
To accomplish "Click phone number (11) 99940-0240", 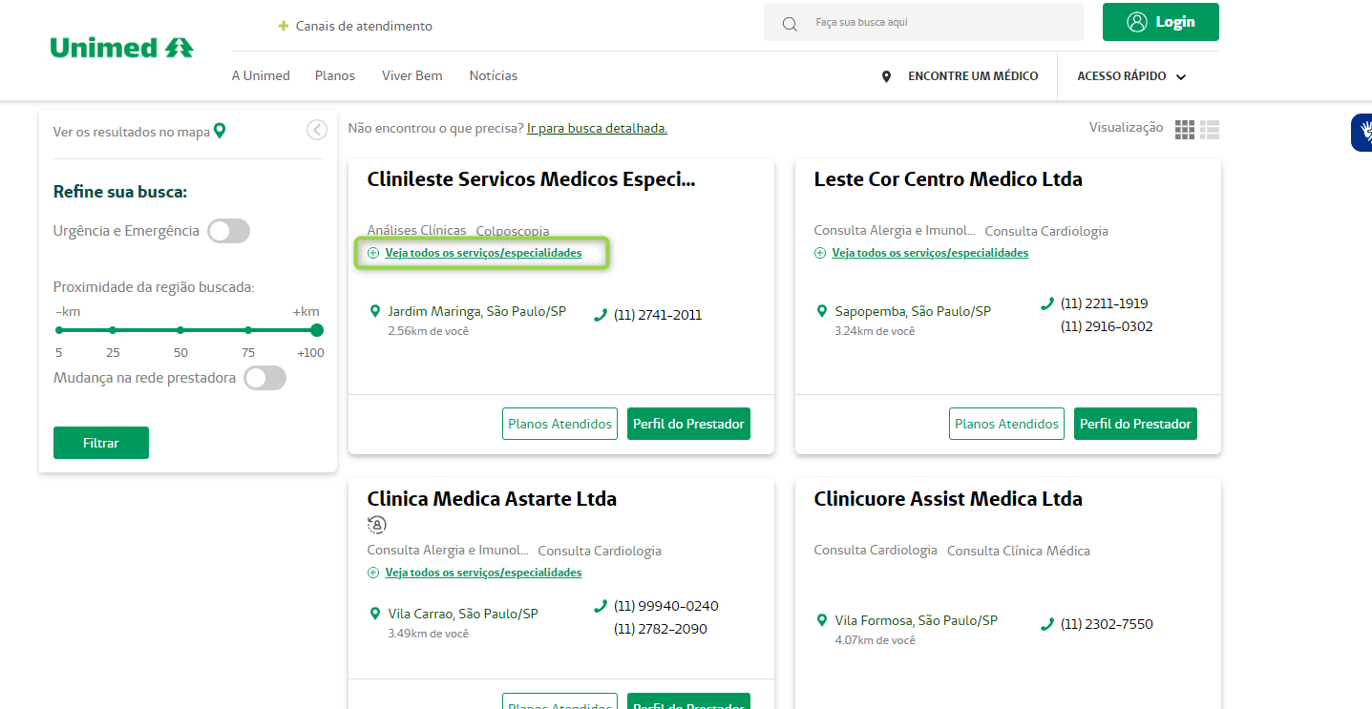I will (666, 606).
